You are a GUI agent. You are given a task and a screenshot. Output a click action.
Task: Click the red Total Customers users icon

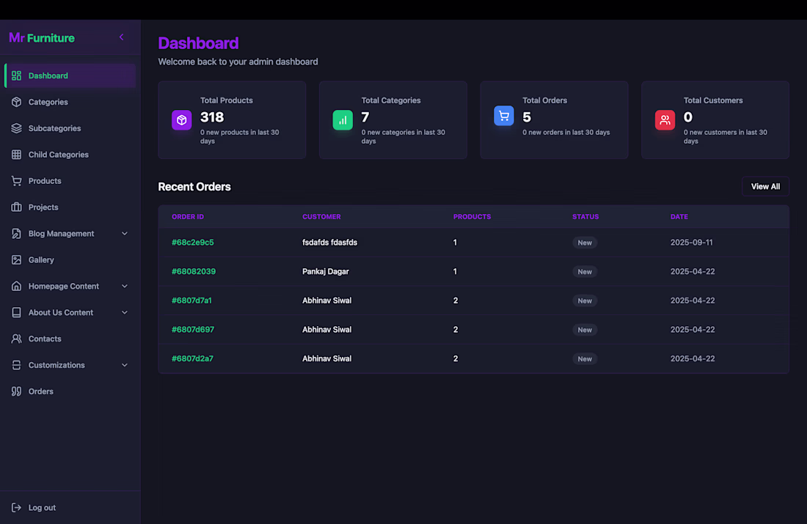tap(665, 120)
